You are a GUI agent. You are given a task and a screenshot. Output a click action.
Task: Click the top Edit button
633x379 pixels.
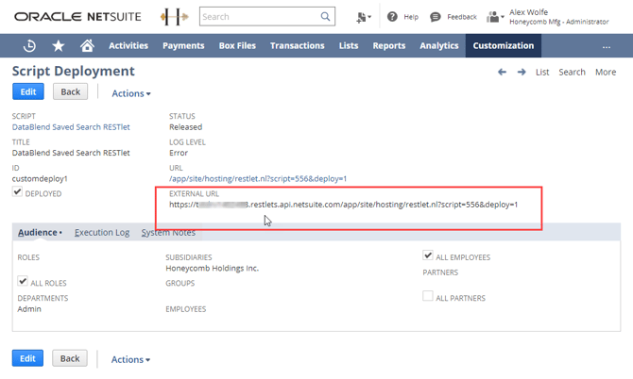coord(28,91)
